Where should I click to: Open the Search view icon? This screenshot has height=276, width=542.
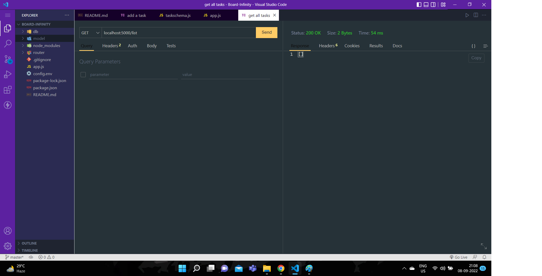pos(8,44)
